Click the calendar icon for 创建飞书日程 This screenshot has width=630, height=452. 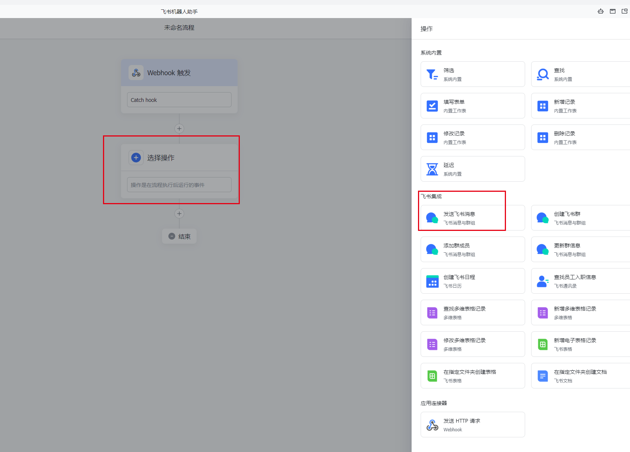click(432, 281)
